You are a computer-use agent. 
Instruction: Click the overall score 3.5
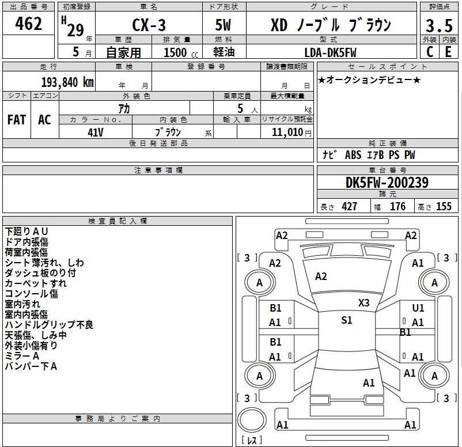coord(439,26)
